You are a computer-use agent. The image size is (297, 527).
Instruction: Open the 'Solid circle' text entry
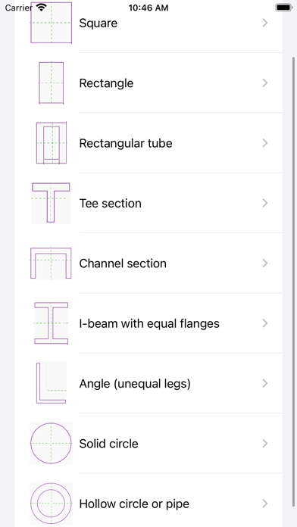tap(108, 444)
